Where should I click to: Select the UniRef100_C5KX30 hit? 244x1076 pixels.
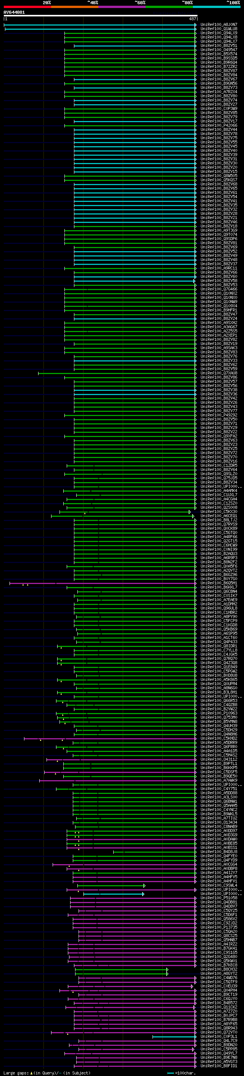(218, 512)
